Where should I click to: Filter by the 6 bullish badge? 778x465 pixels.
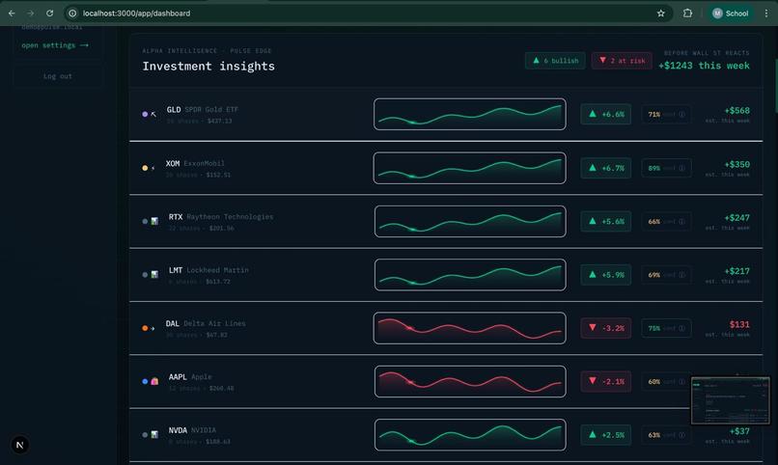coord(555,61)
